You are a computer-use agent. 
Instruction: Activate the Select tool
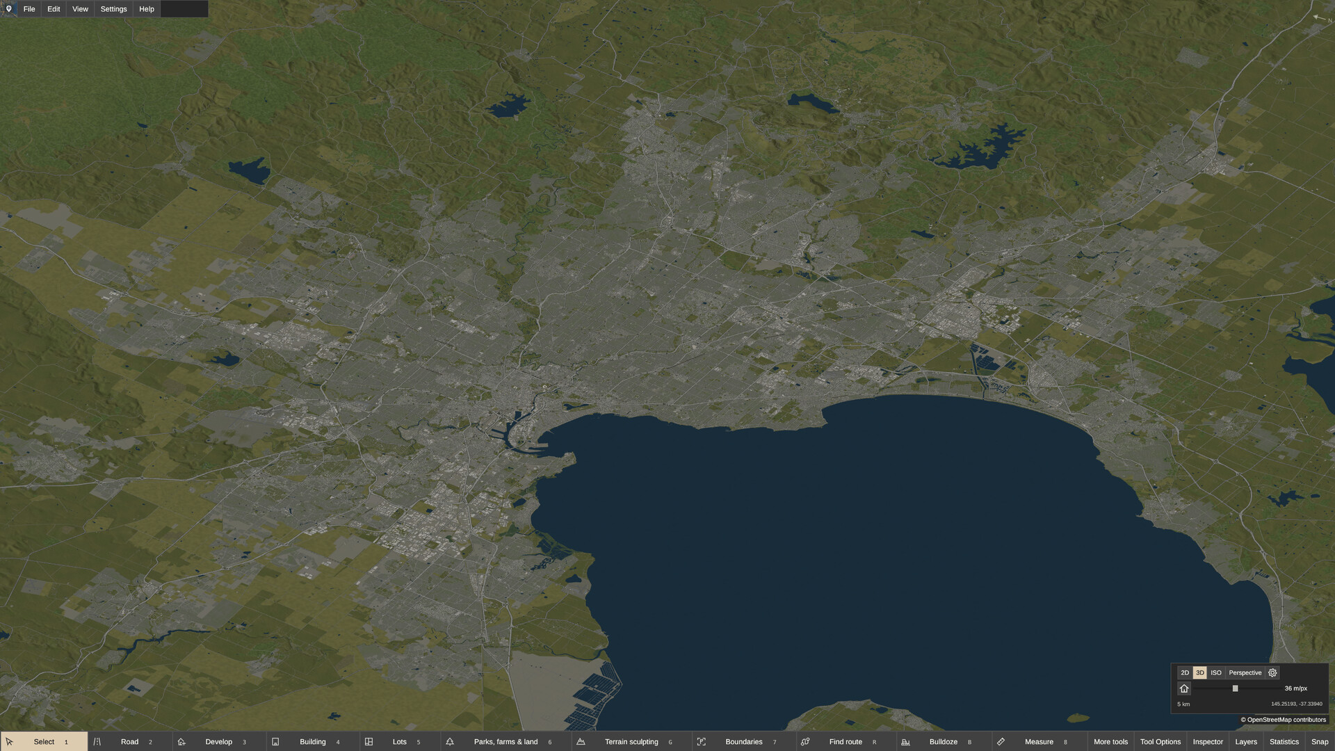coord(44,741)
